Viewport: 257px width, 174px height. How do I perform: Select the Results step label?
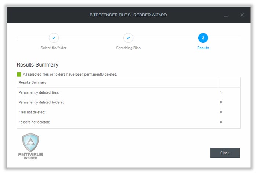203,48
